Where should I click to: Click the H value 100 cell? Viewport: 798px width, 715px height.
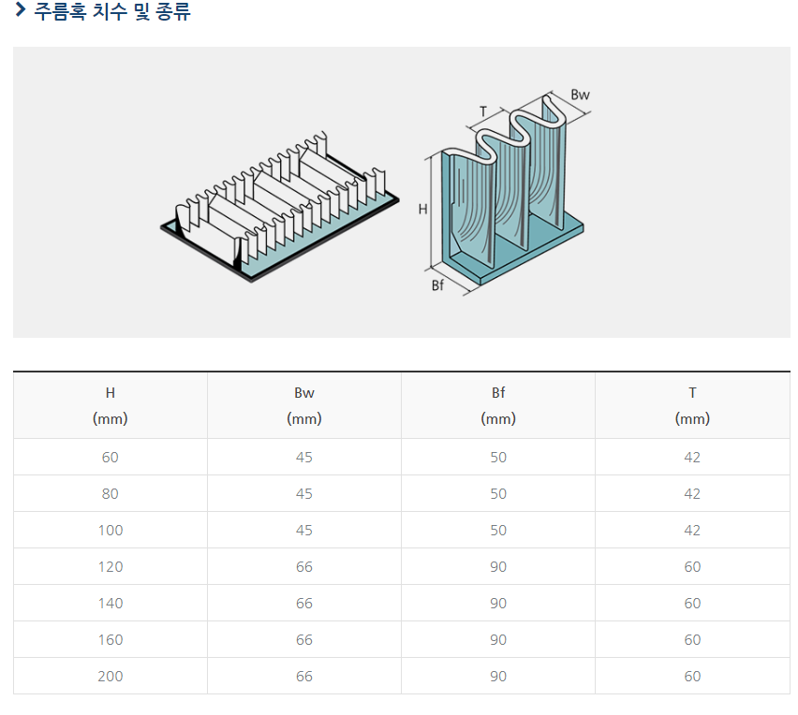111,530
